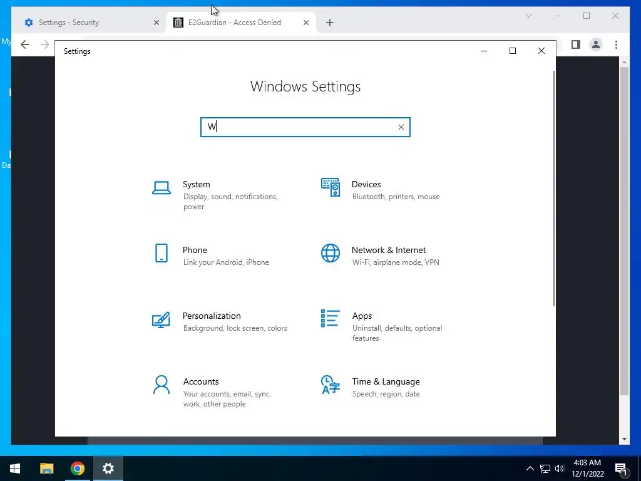
Task: Click the 'Link your Android, iPhone' description
Action: click(x=226, y=262)
